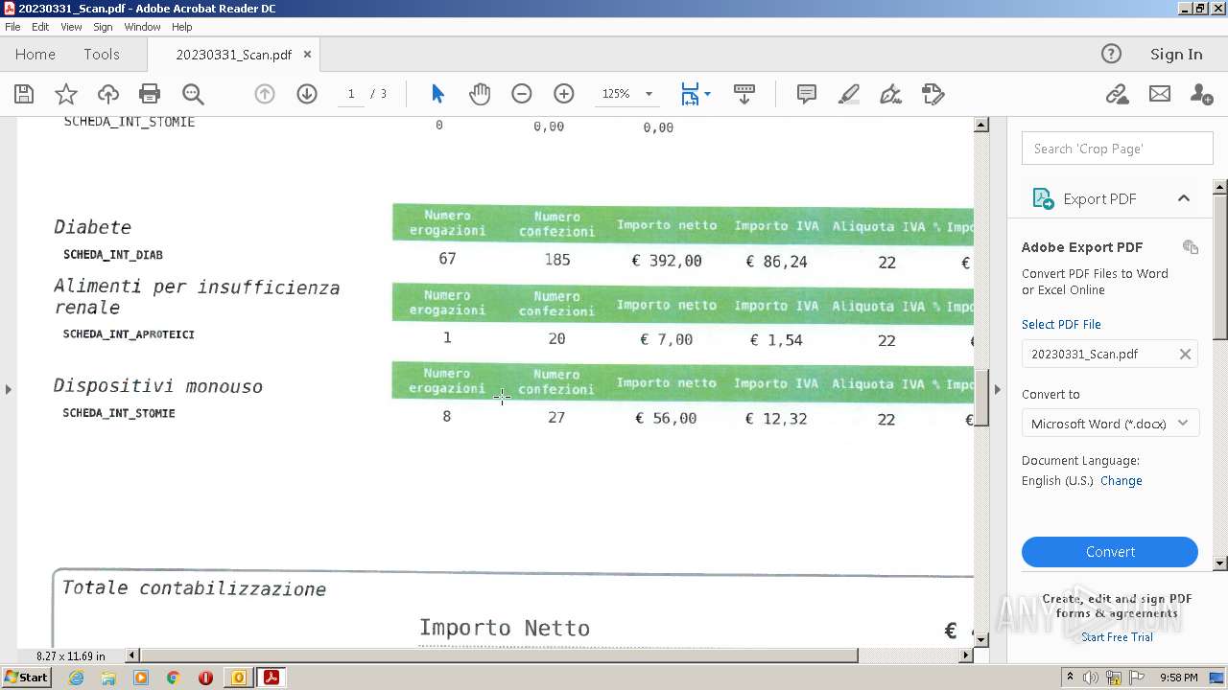
Task: Collapse the right tools pane arrow
Action: (x=998, y=389)
